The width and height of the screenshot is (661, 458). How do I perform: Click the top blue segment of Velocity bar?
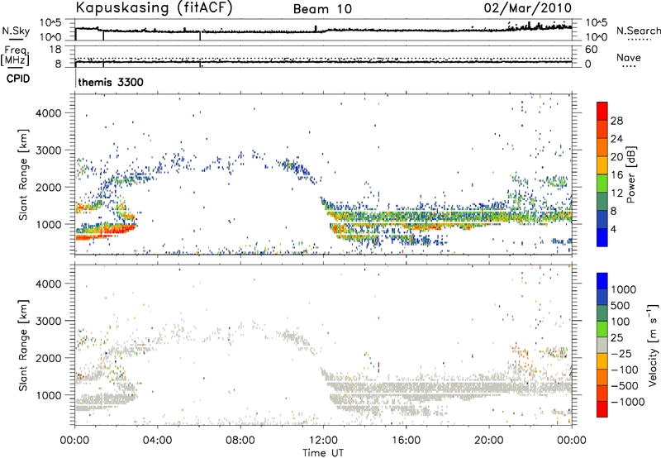602,281
